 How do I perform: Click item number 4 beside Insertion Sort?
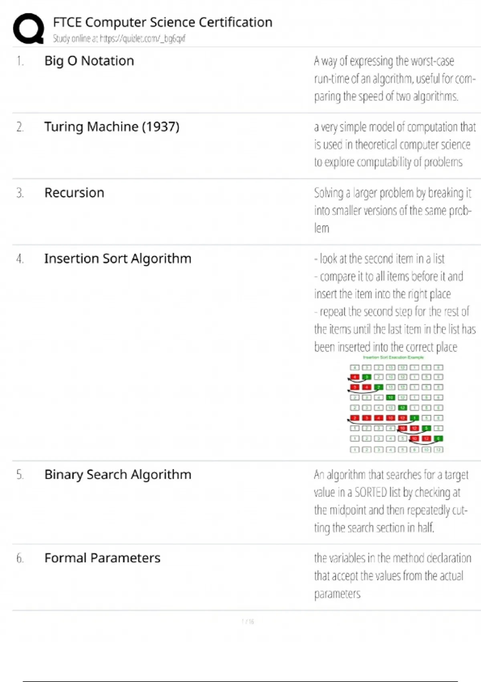(x=20, y=259)
